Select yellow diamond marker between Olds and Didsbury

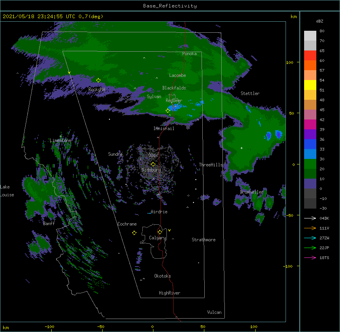pyautogui.click(x=153, y=164)
